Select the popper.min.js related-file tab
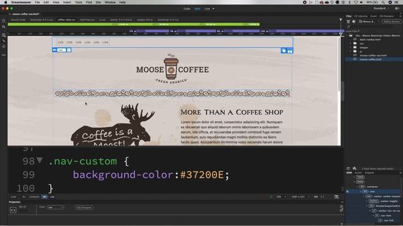 coord(145,19)
